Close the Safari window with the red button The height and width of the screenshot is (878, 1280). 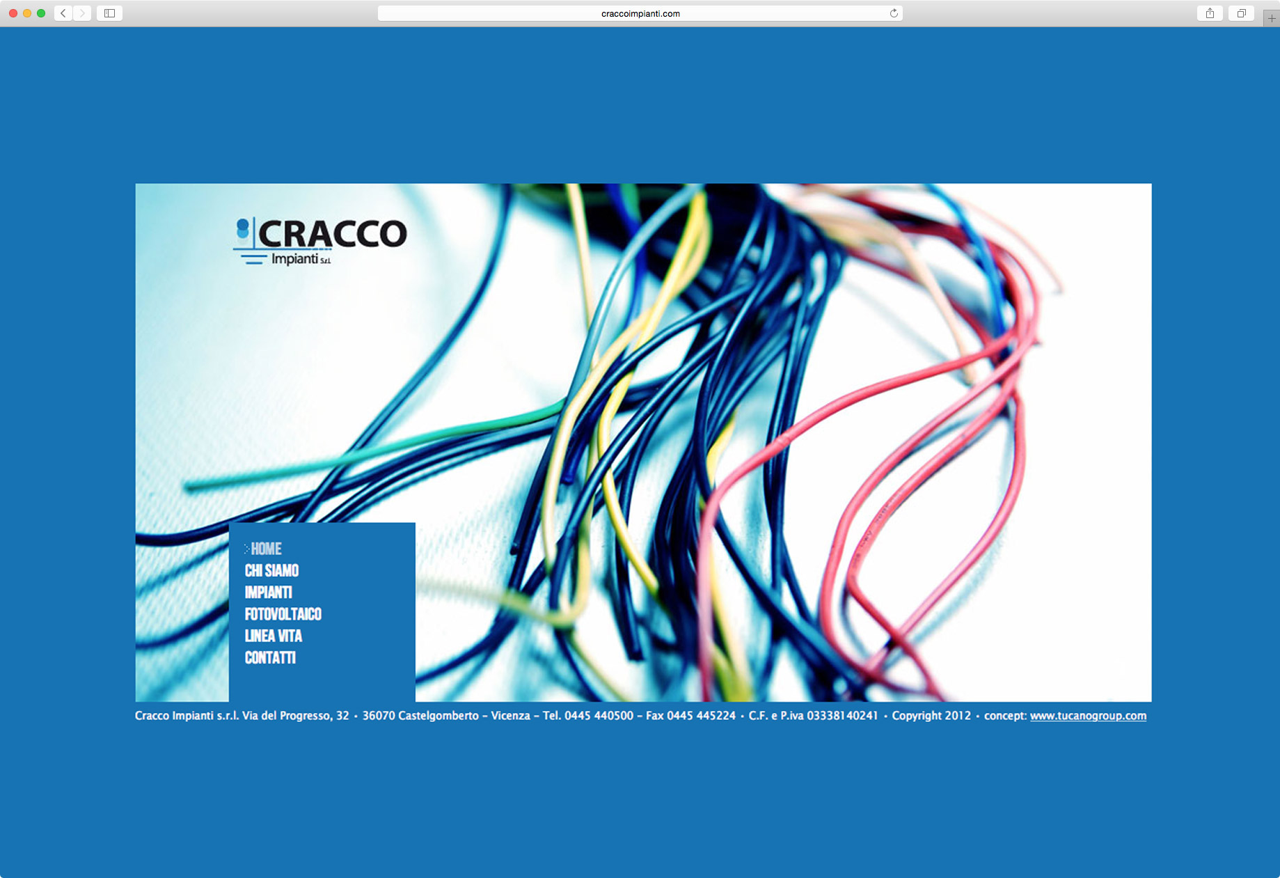pos(13,13)
